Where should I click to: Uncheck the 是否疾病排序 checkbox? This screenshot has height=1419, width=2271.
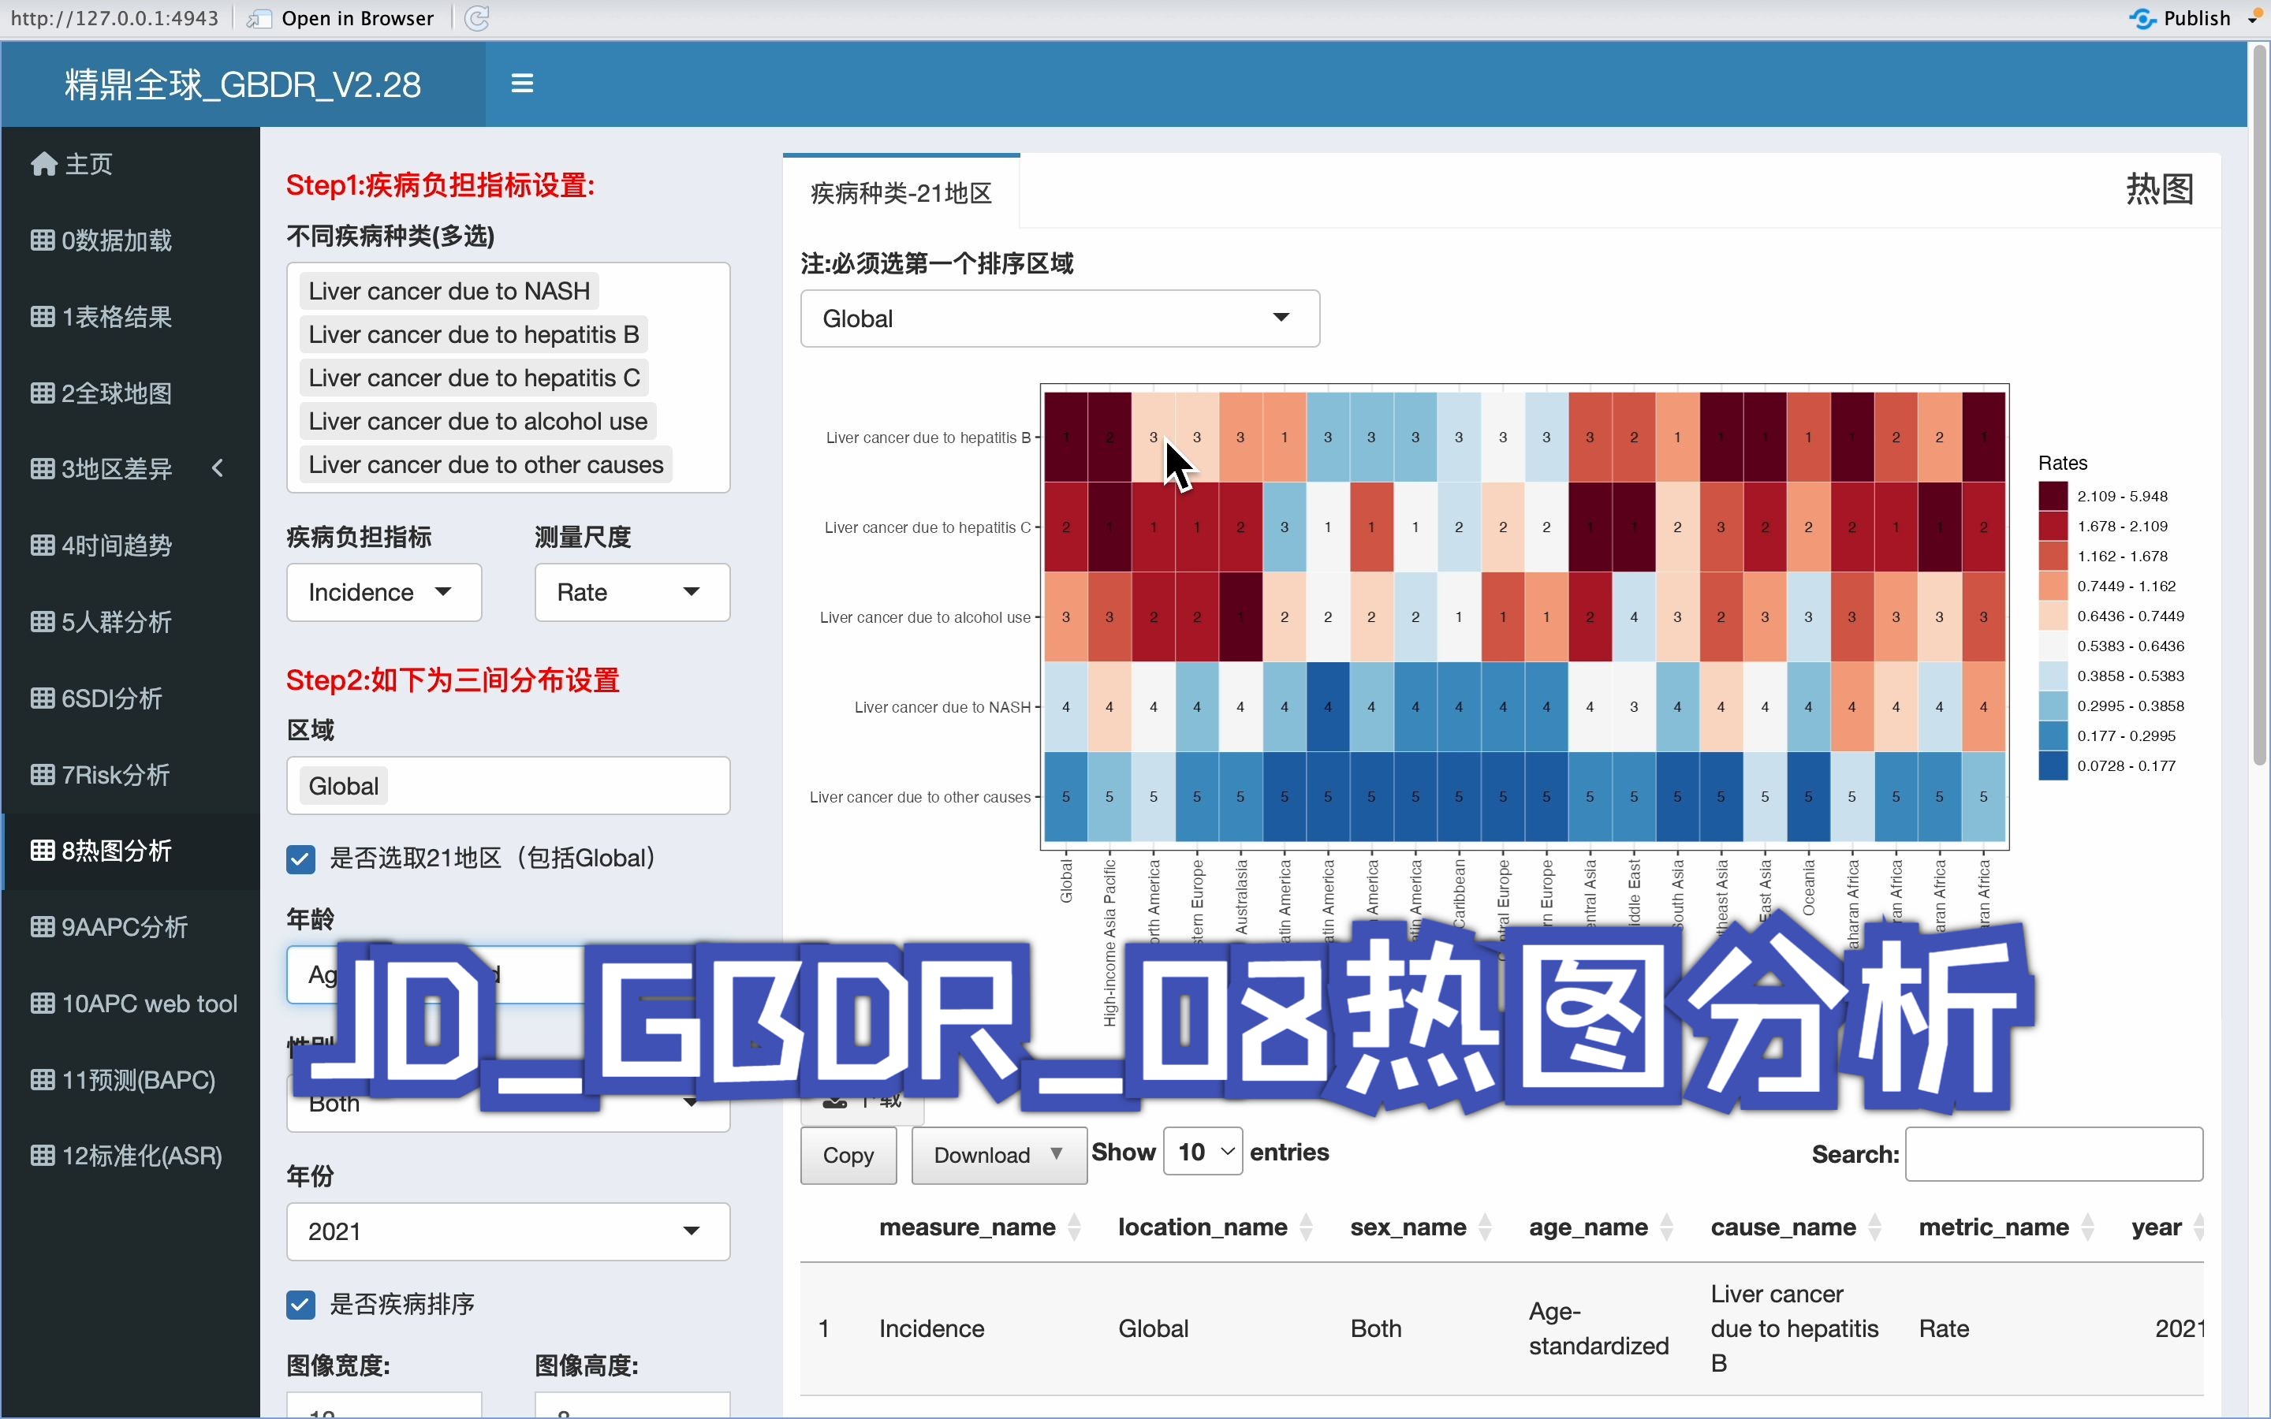pos(300,1304)
